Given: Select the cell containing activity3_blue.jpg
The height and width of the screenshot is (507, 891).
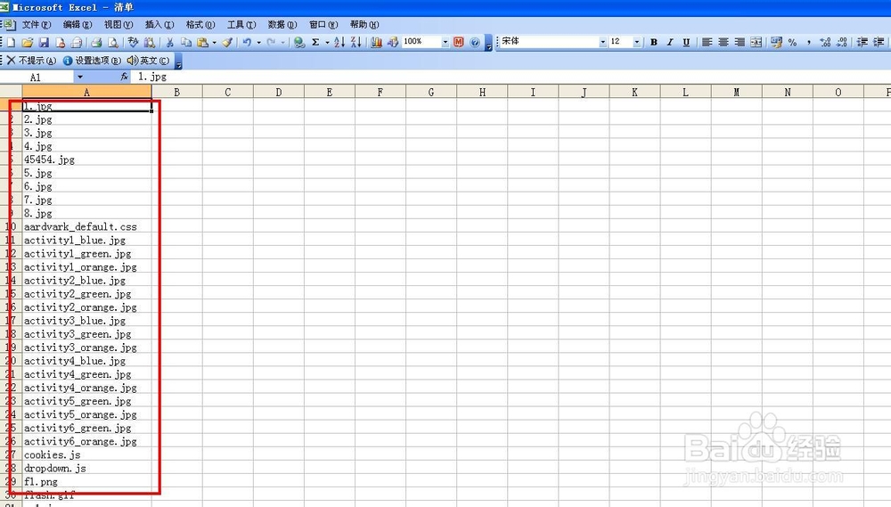Looking at the screenshot, I should 86,321.
